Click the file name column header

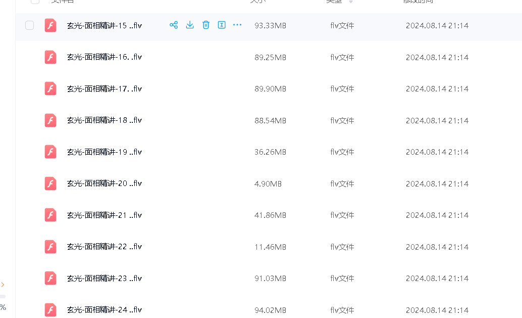(63, 2)
